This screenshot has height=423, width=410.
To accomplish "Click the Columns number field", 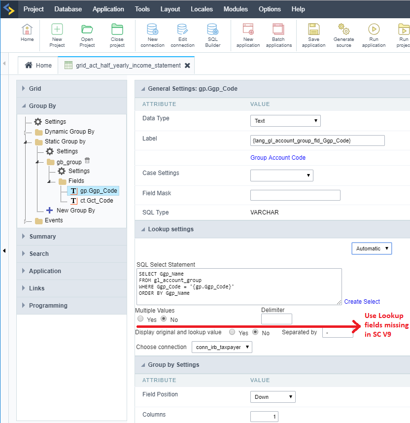I will pos(264,417).
